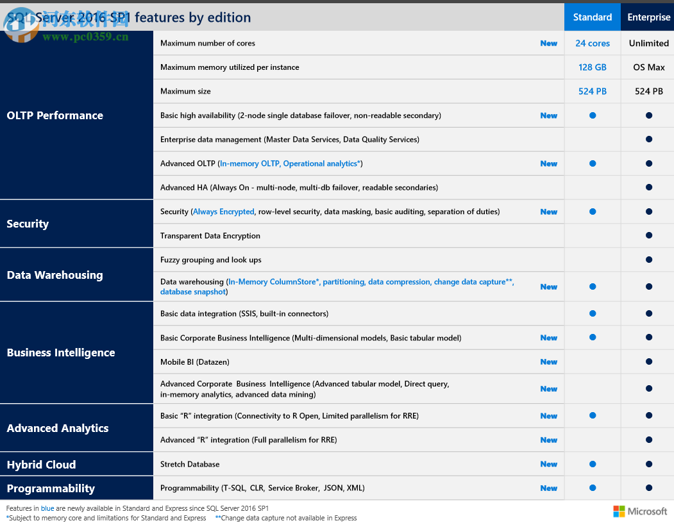Screen dimensions: 674x523
Task: Select the Standard edition column header
Action: [x=592, y=17]
